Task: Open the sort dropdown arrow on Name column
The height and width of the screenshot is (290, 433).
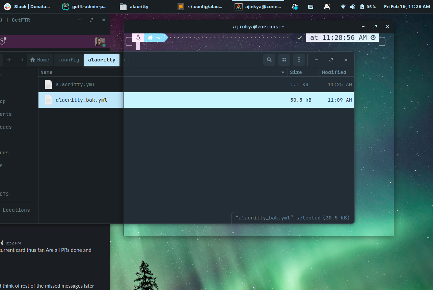Action: pyautogui.click(x=282, y=72)
